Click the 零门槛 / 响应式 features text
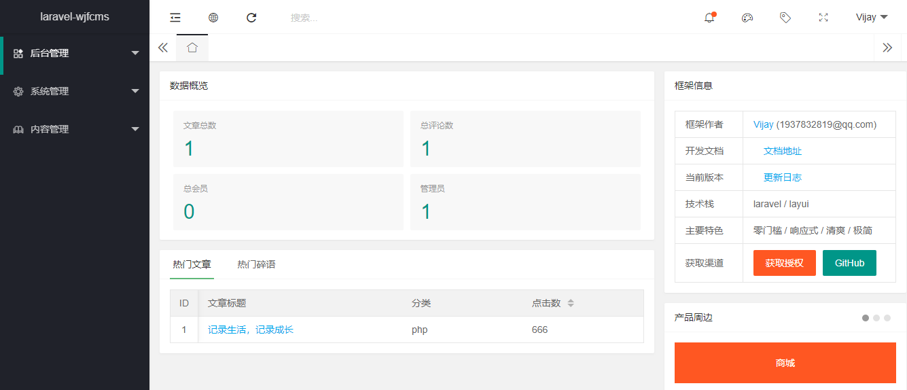The height and width of the screenshot is (390, 907). click(813, 230)
